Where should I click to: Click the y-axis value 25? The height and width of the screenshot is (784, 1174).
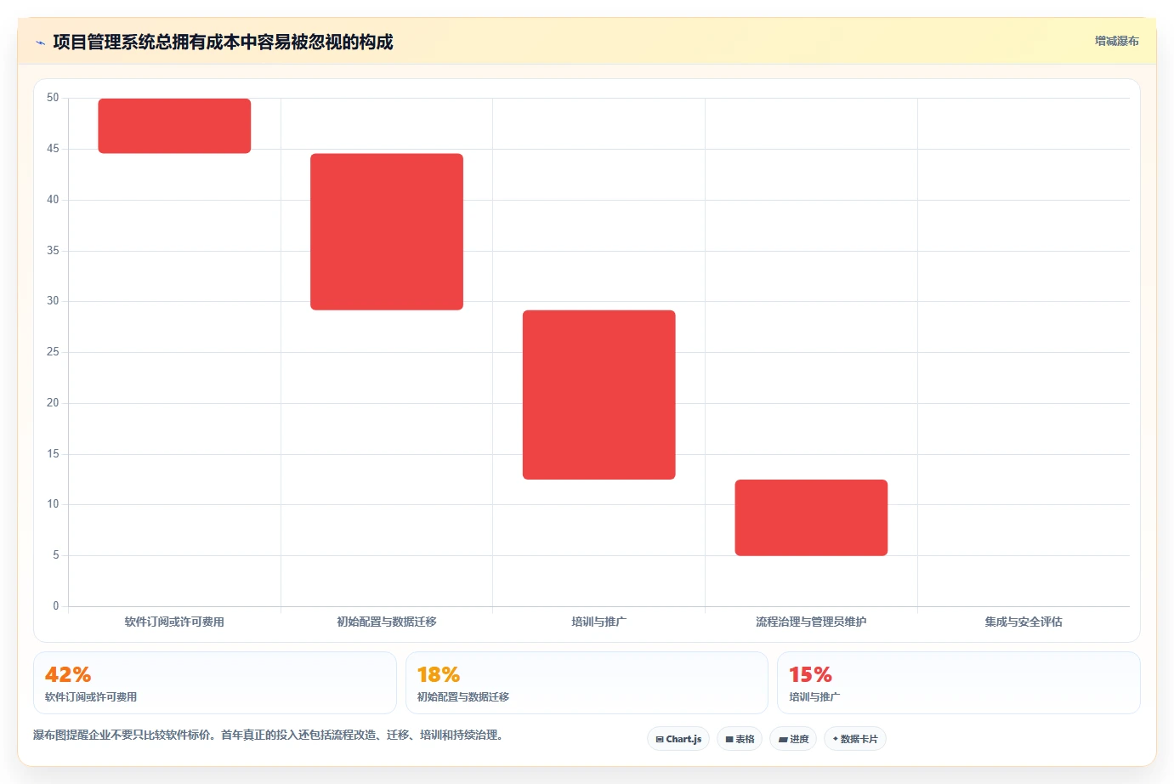tap(53, 351)
